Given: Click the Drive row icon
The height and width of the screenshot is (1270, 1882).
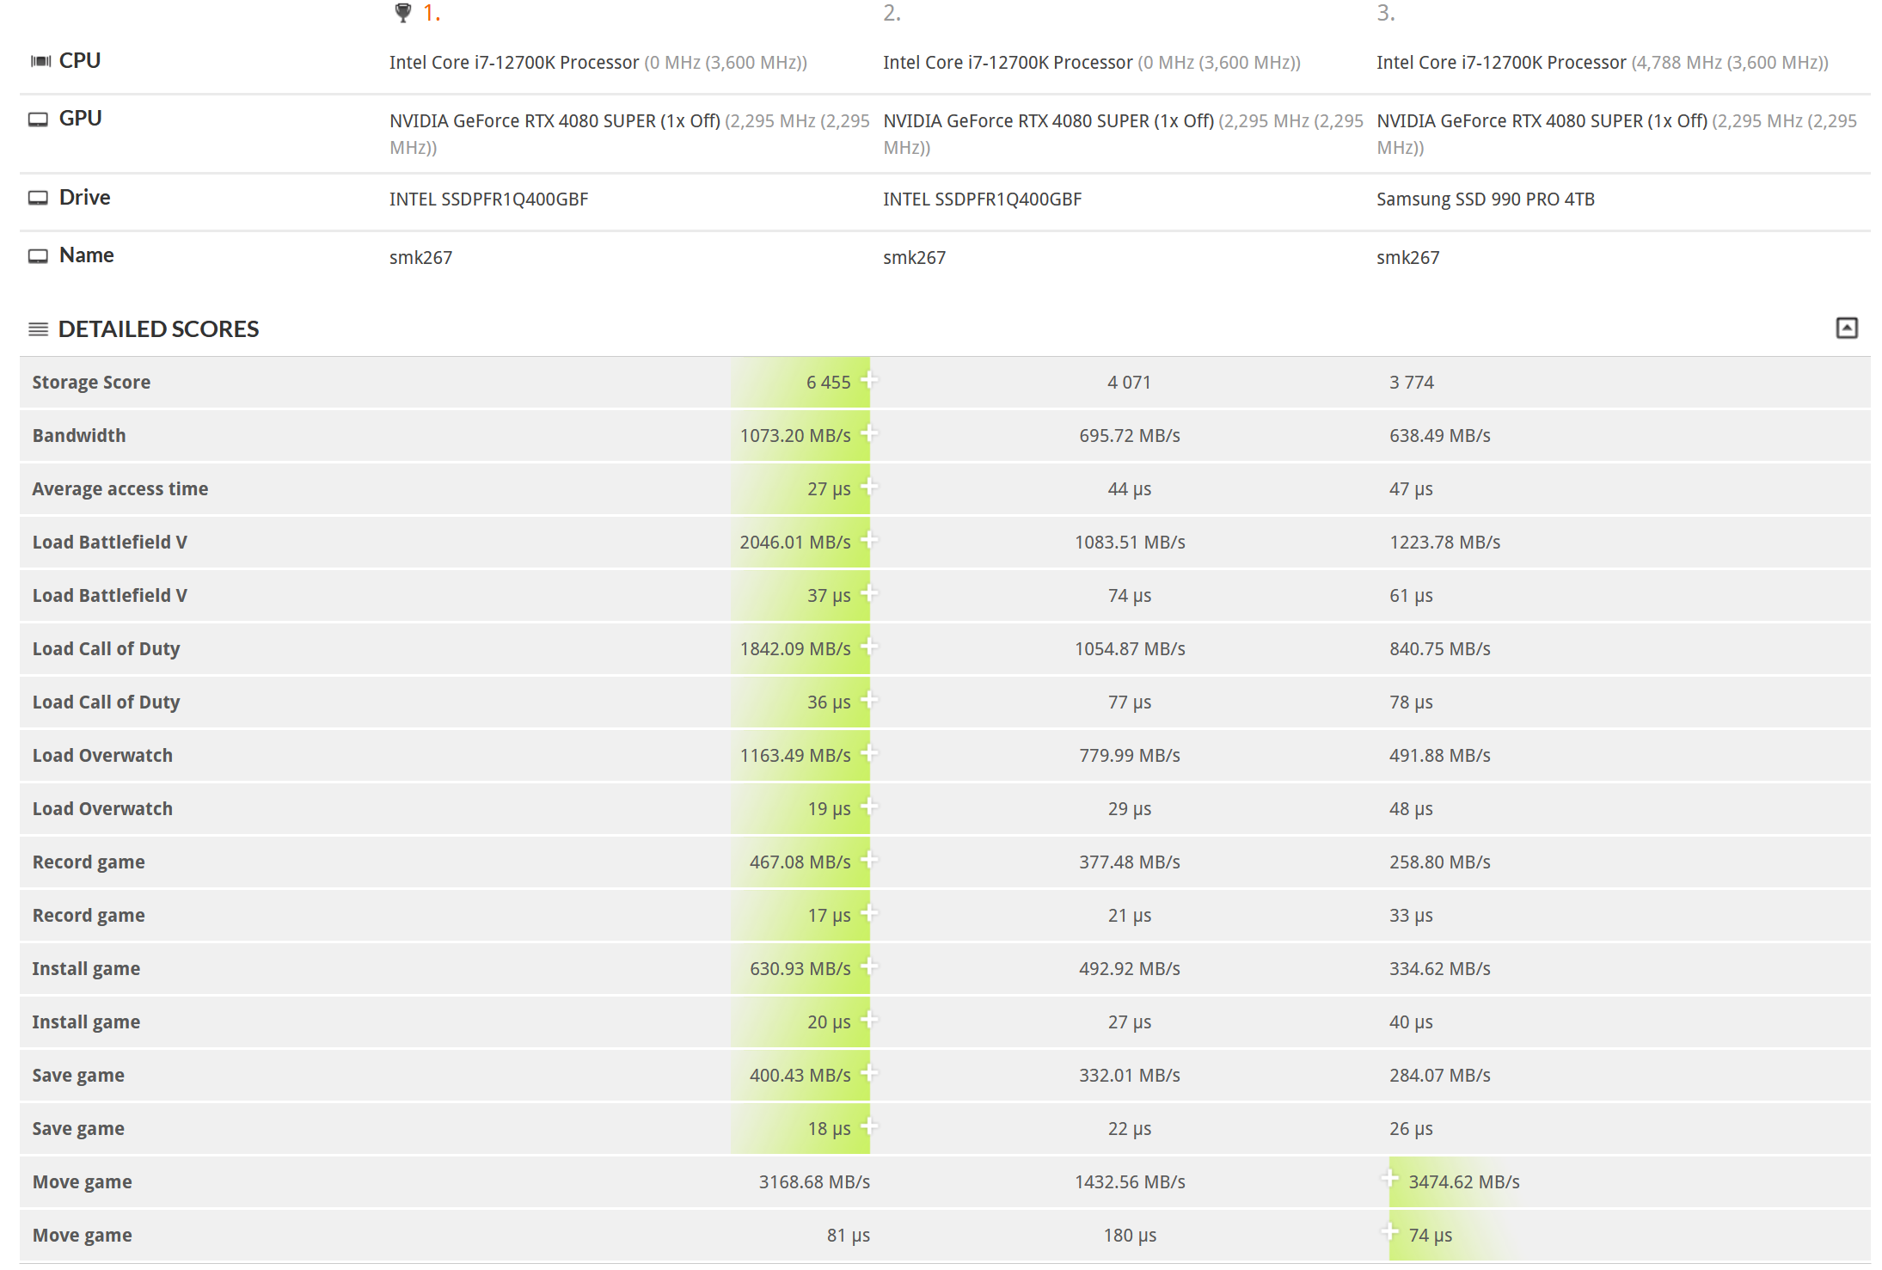Looking at the screenshot, I should pyautogui.click(x=38, y=198).
